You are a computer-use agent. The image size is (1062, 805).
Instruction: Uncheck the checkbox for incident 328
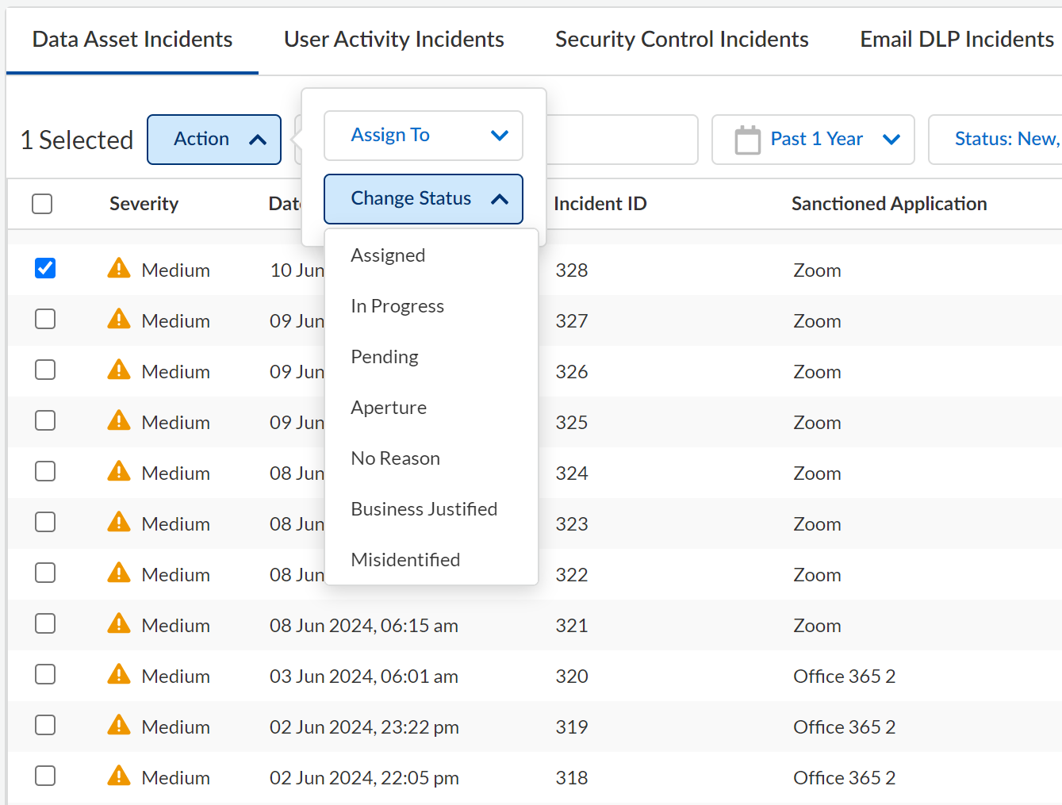pyautogui.click(x=45, y=269)
